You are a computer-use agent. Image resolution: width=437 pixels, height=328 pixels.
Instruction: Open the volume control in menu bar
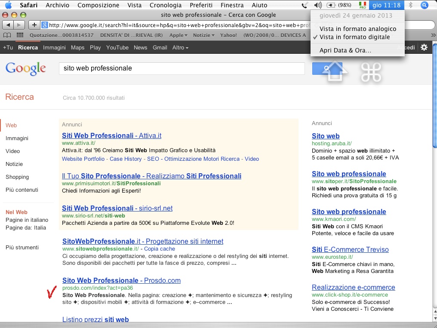point(317,5)
